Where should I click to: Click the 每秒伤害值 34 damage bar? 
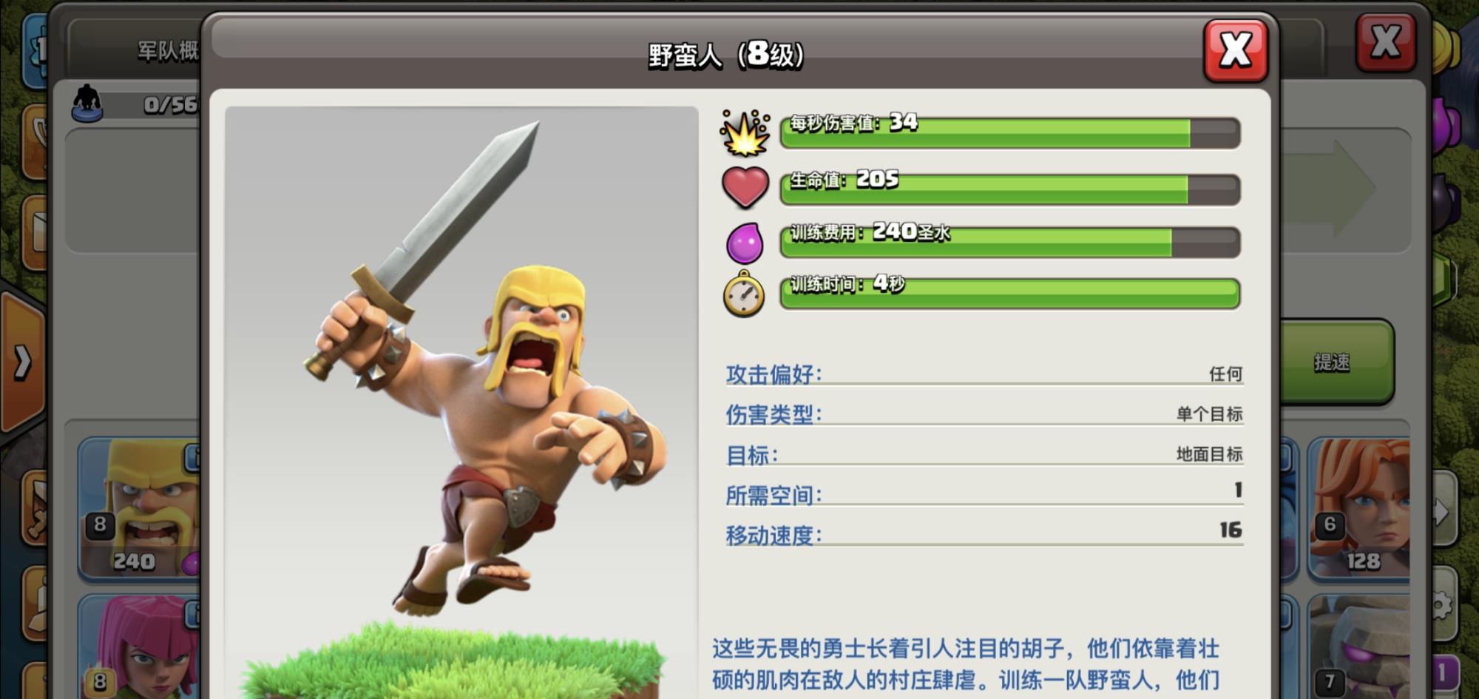[x=1010, y=132]
